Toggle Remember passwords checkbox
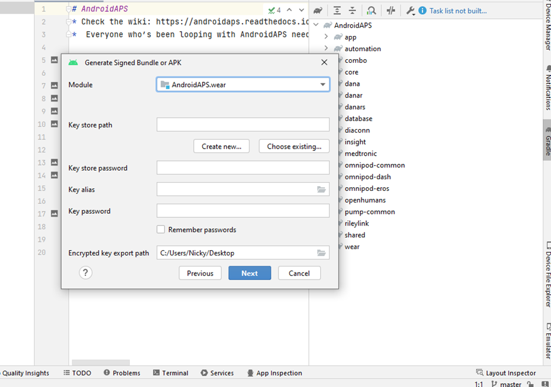The width and height of the screenshot is (551, 387). click(160, 229)
